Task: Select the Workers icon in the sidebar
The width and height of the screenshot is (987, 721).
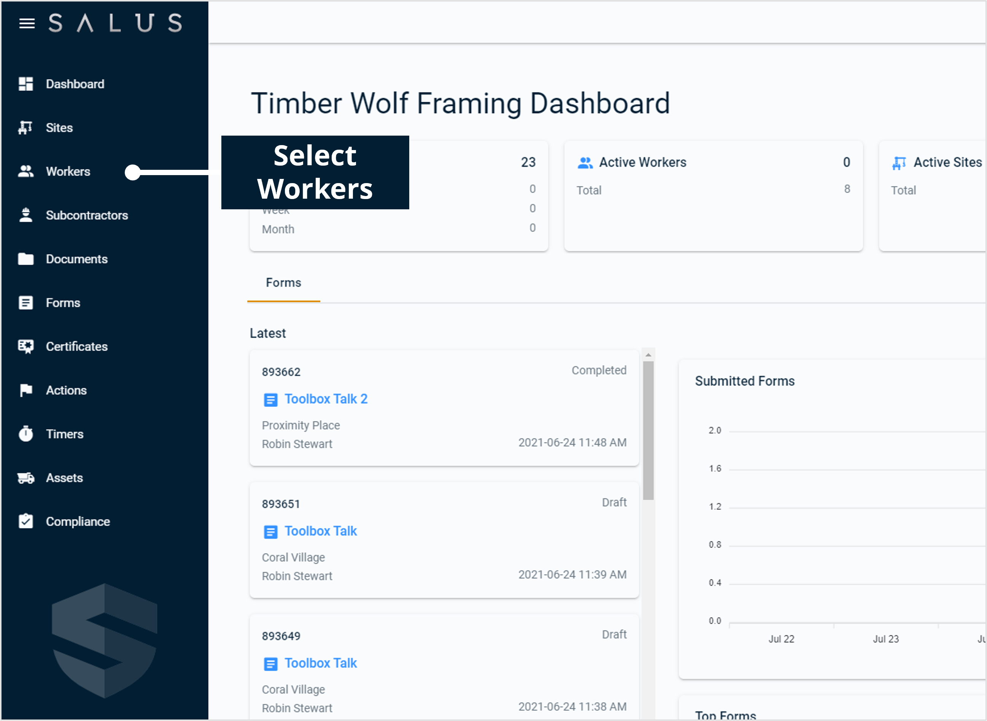Action: click(26, 172)
